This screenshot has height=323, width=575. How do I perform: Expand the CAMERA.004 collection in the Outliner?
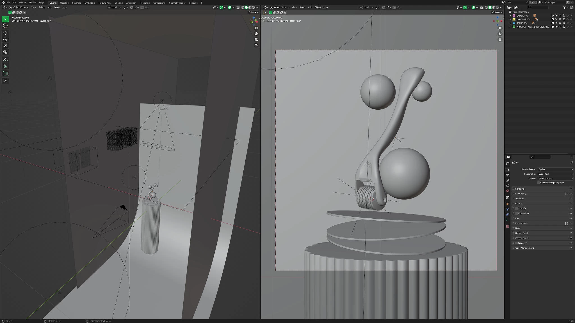(x=510, y=16)
